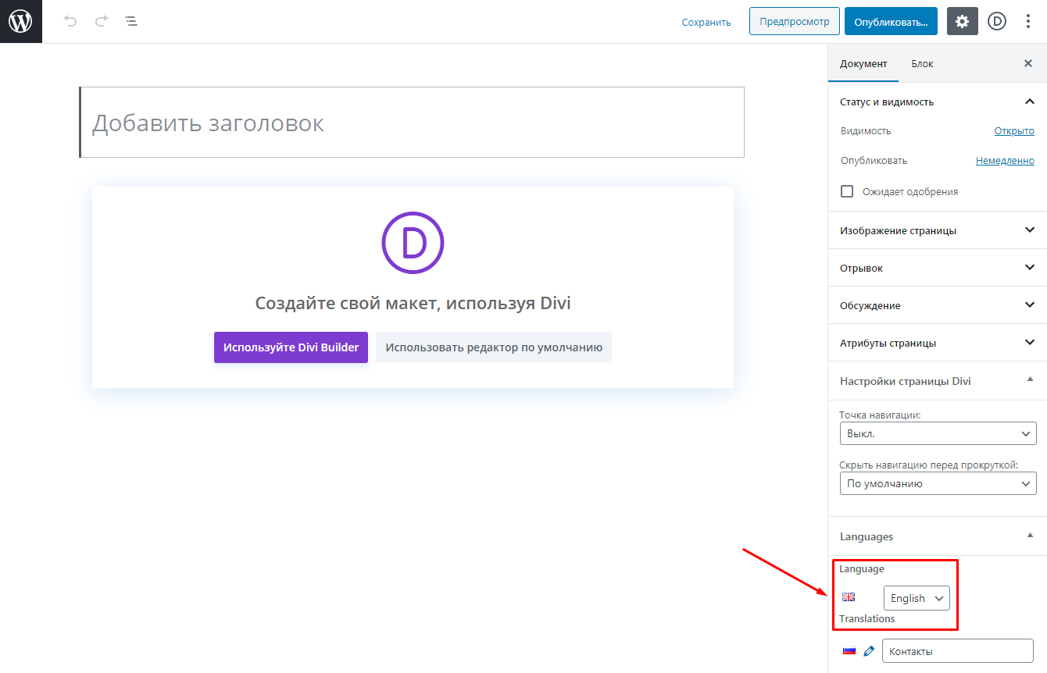Screen dimensions: 1047x673
Task: Select the Документ tab
Action: [x=863, y=63]
